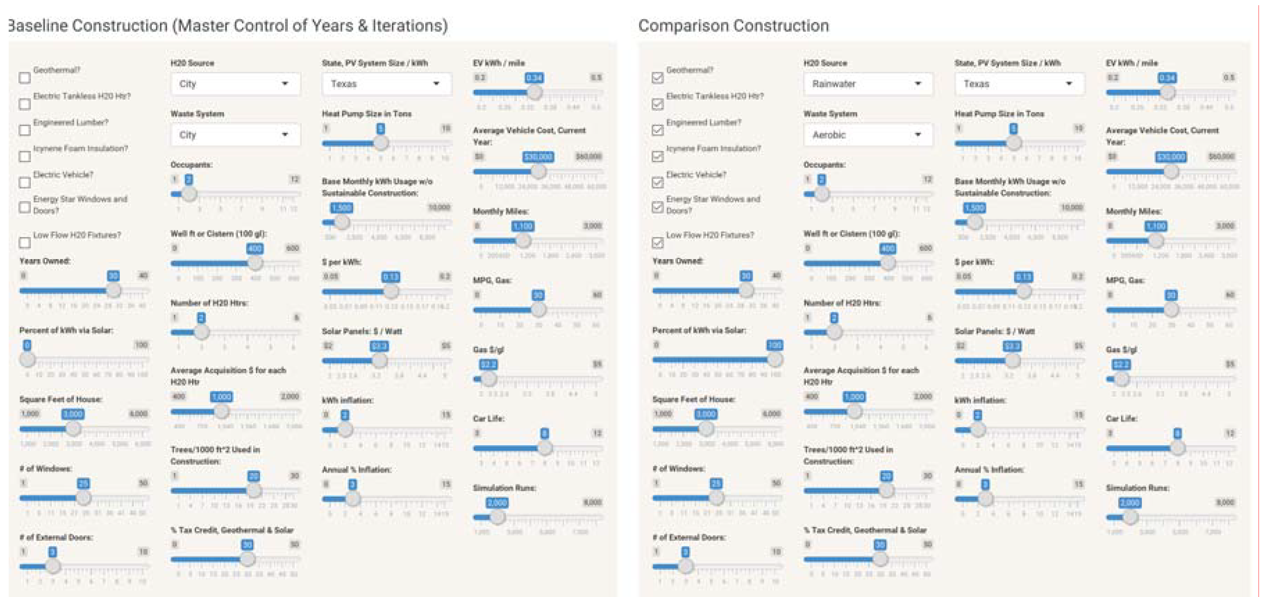Toggle Low Flow H20 Fixtures in Comparison

tap(658, 242)
